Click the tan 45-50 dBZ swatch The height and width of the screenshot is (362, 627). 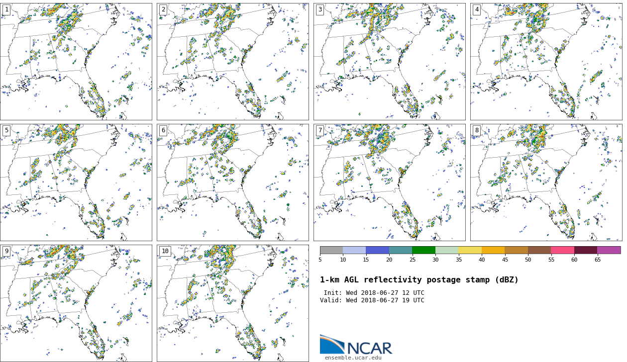517,250
